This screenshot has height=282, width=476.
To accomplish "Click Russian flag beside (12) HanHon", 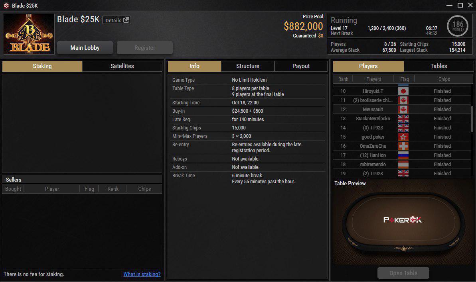I will tap(403, 155).
